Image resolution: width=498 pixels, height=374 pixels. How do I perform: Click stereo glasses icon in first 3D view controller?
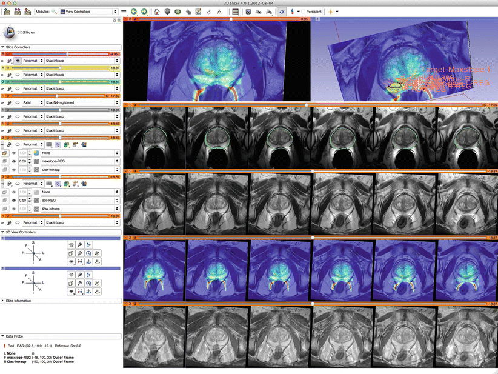[x=81, y=261]
